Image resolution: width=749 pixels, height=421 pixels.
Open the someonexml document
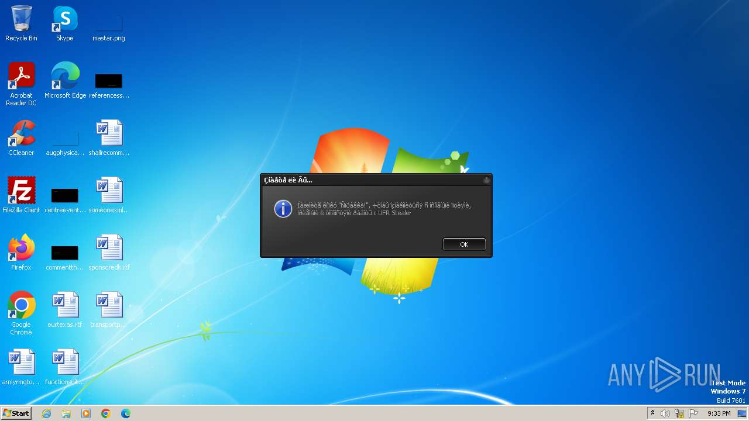point(109,195)
